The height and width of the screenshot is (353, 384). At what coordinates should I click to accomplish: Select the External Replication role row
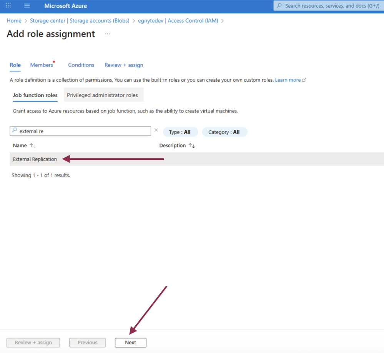pos(34,159)
